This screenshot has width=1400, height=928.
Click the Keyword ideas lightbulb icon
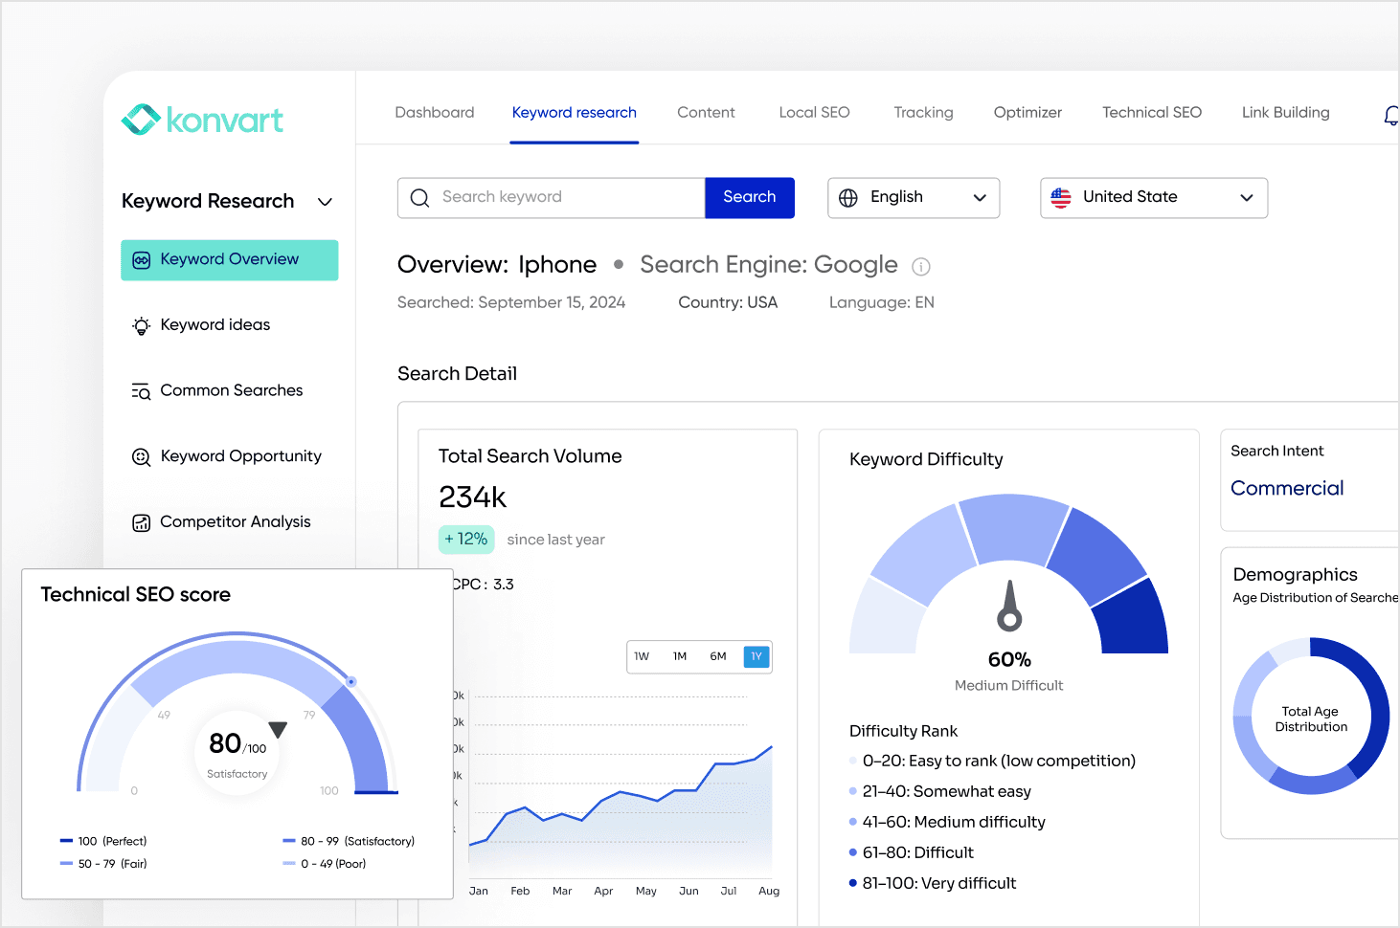(x=141, y=325)
